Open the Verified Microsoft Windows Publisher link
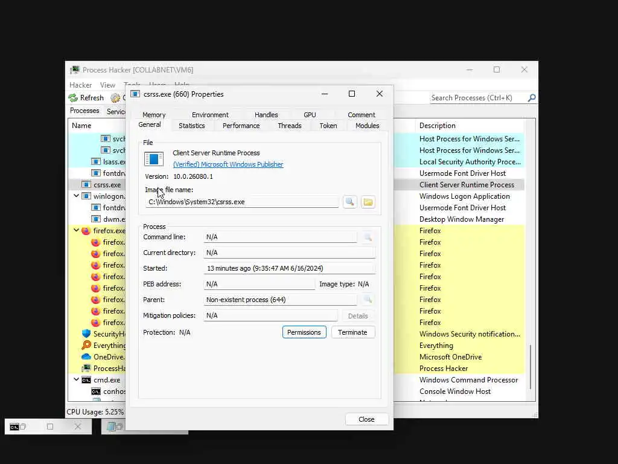Viewport: 618px width, 464px height. (228, 164)
